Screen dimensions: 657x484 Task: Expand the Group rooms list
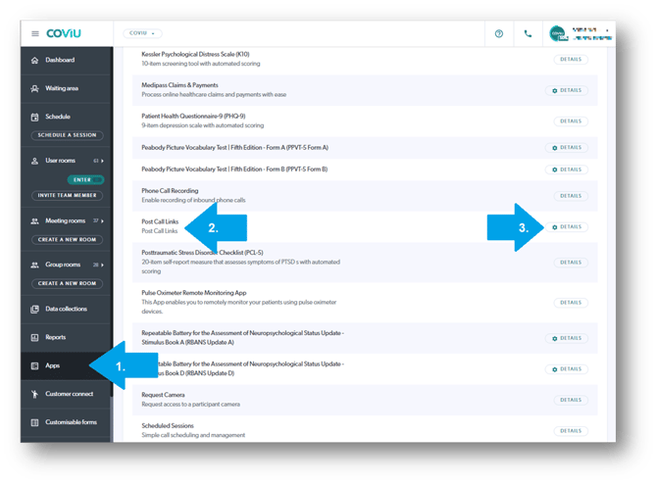pos(103,265)
